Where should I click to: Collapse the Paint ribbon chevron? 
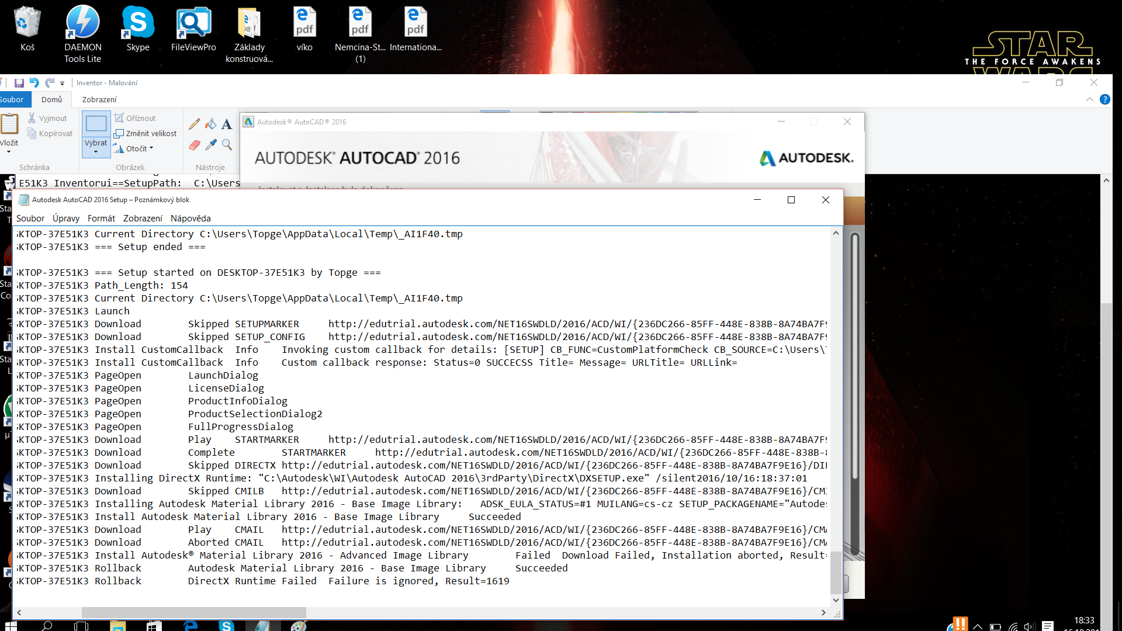click(1090, 99)
